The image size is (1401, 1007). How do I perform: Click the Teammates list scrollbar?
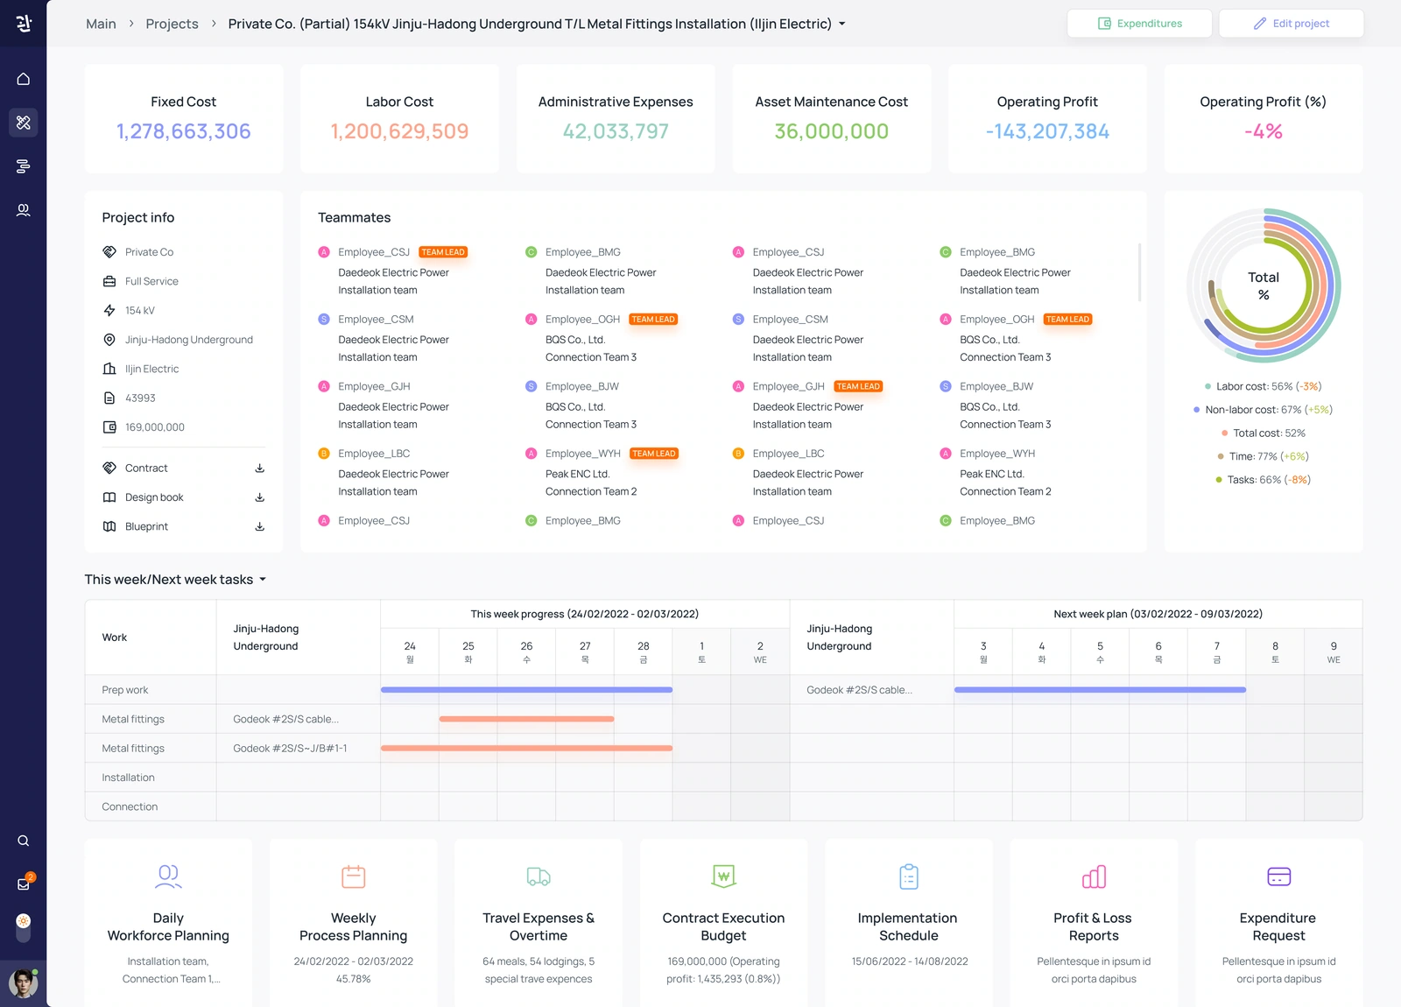point(1139,271)
